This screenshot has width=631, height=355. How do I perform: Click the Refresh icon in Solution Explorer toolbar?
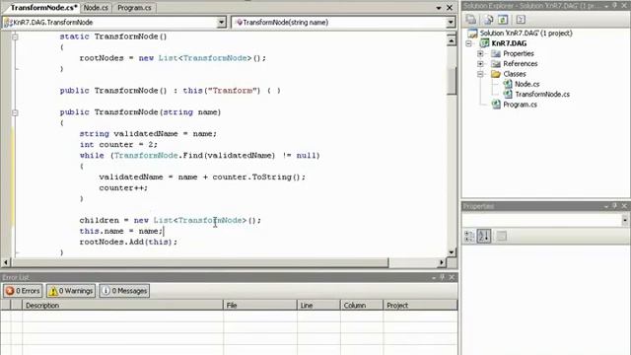tap(503, 20)
